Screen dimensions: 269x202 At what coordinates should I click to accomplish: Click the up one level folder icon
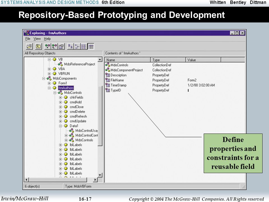coord(38,46)
